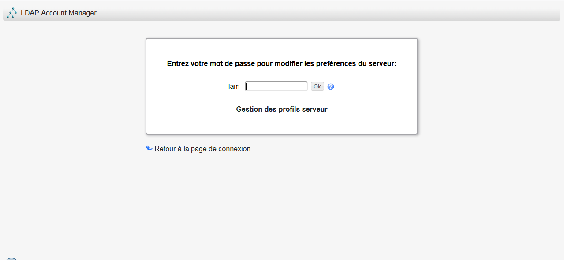Click the blue back arrow icon

[x=149, y=148]
